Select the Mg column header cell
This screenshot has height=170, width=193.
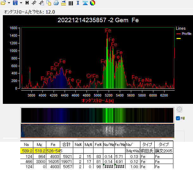coord(40,144)
